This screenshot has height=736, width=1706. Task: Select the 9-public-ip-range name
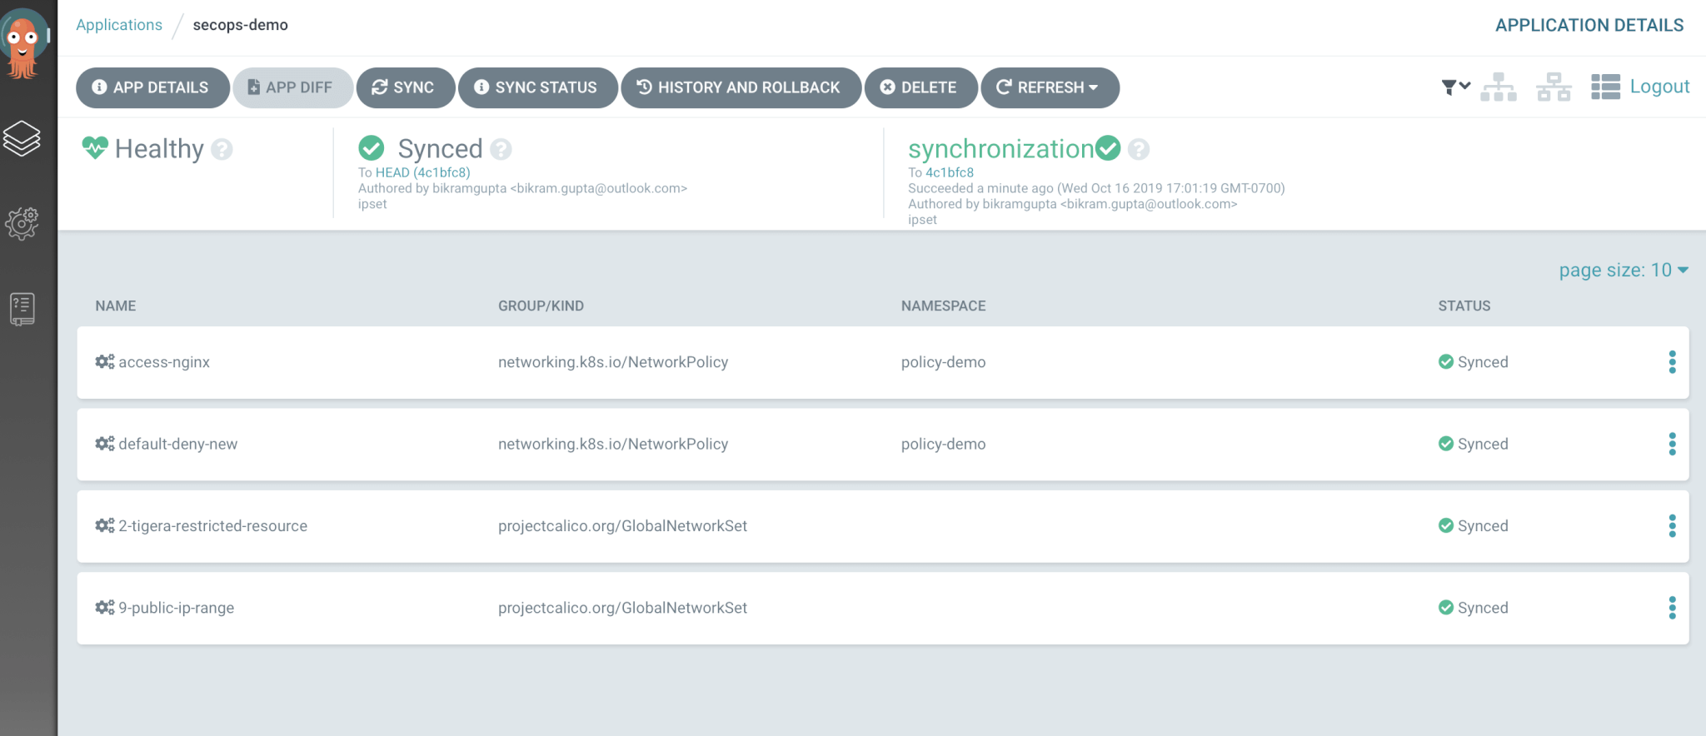tap(177, 608)
